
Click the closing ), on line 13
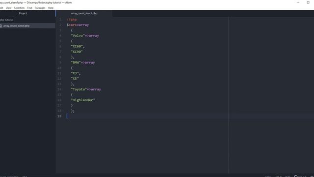[73, 84]
